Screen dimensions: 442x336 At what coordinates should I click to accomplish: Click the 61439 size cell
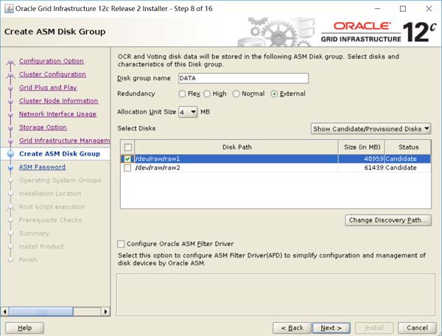(373, 168)
